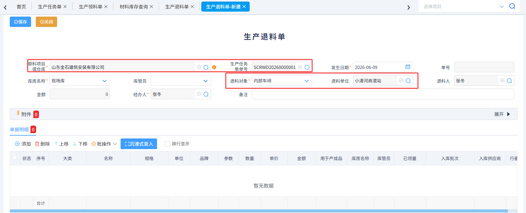This screenshot has width=526, height=213.
Task: Check the select-all checkbox in table header
Action: (14, 158)
